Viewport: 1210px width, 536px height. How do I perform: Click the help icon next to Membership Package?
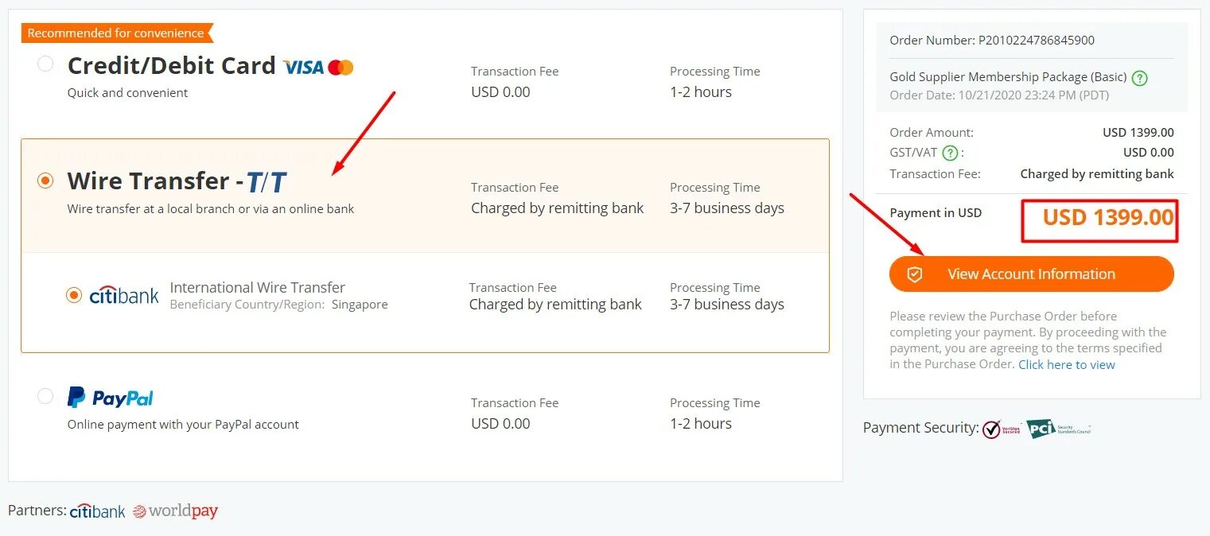[x=1140, y=78]
